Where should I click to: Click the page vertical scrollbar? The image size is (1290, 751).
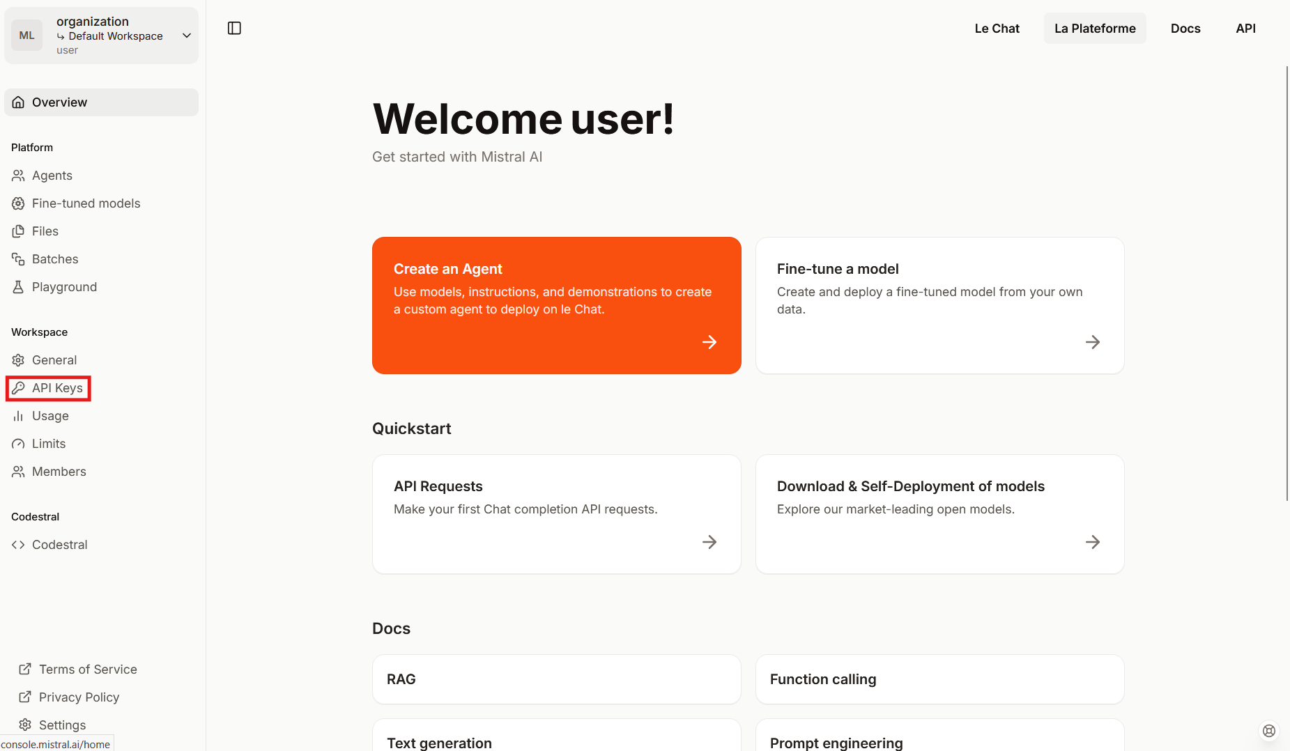(1287, 283)
